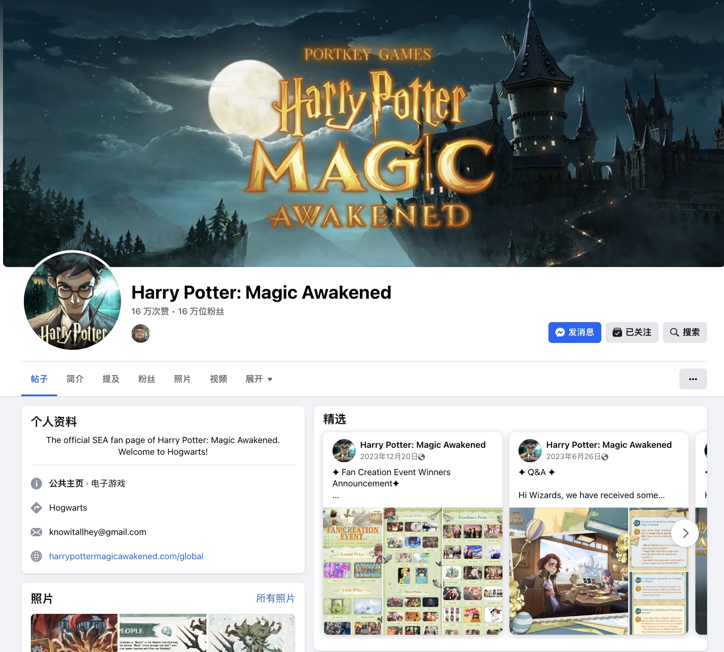
Task: Click the envelope email icon
Action: pyautogui.click(x=36, y=532)
